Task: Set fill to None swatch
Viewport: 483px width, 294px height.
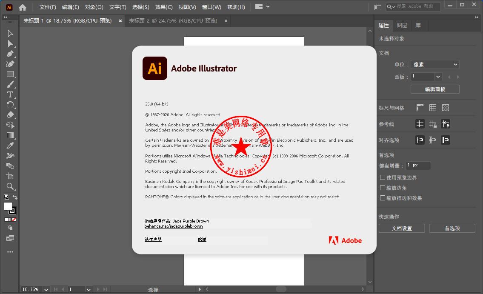Action: [14, 220]
